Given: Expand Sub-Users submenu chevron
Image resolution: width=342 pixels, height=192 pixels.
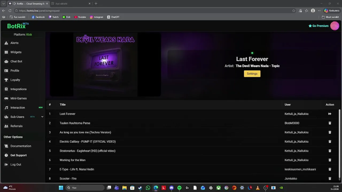Looking at the screenshot, I should coord(42,117).
